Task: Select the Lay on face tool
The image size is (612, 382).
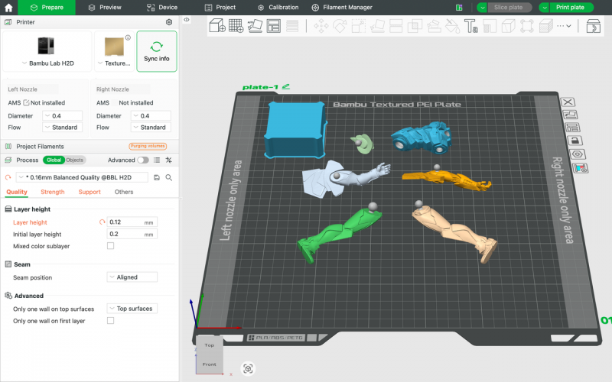Action: (377, 26)
